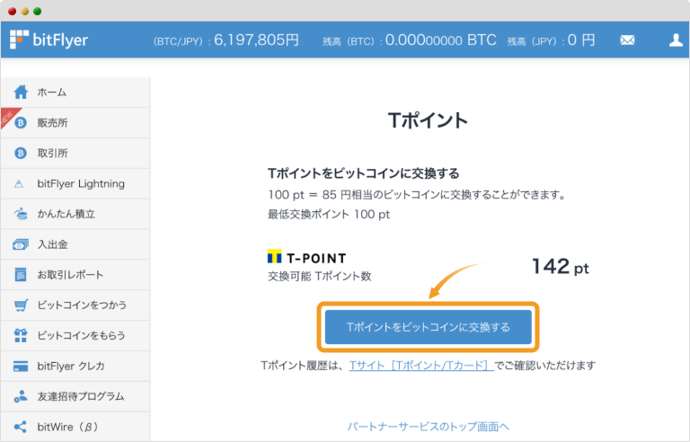Open the user account profile icon

[x=676, y=40]
